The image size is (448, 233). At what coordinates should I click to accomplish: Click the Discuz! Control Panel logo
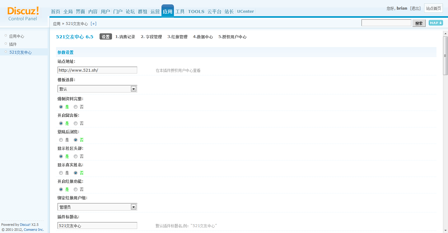pyautogui.click(x=23, y=14)
